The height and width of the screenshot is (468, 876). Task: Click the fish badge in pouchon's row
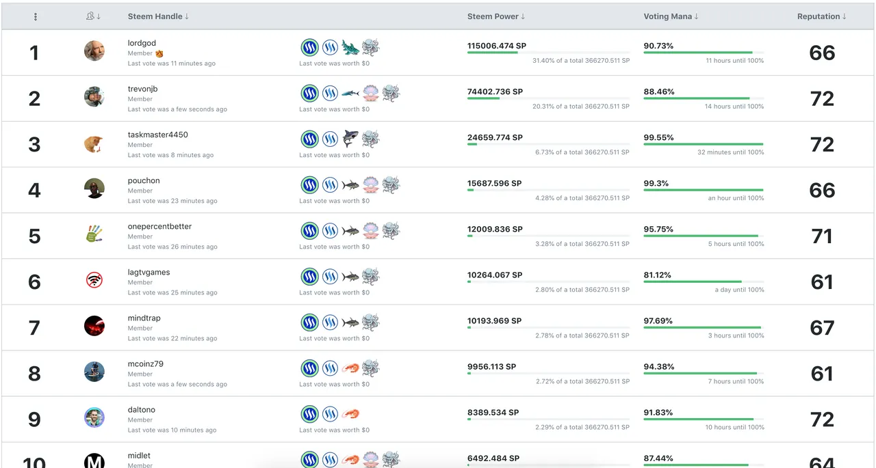point(350,184)
